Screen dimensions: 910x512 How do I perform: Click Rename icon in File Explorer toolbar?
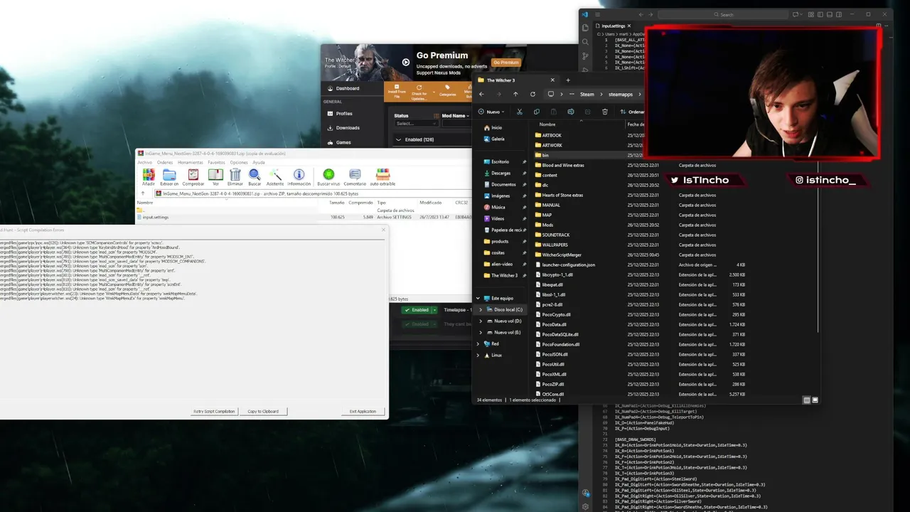570,112
